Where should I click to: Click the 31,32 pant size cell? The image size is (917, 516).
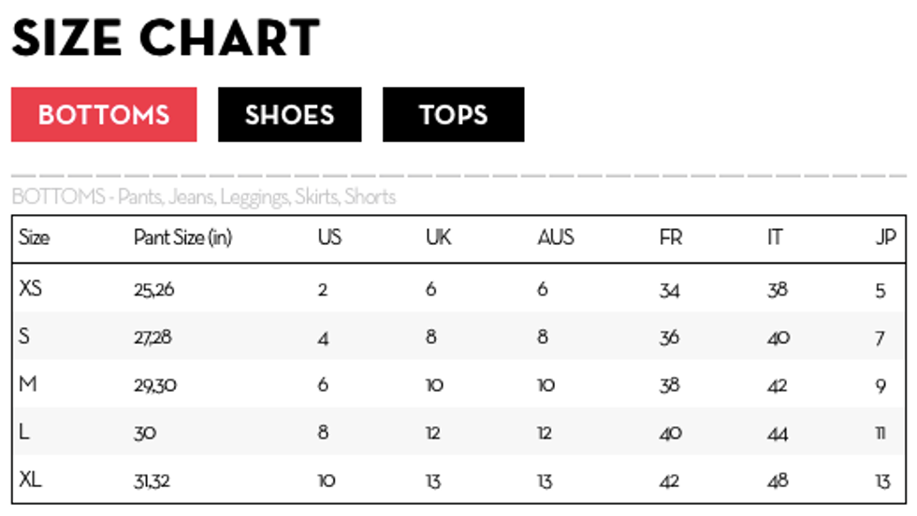coord(152,481)
